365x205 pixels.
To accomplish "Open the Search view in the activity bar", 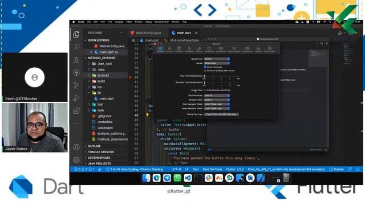I will point(76,47).
